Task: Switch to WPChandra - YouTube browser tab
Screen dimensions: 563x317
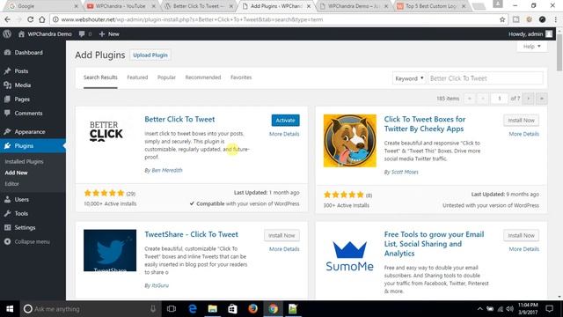Action: pyautogui.click(x=121, y=6)
